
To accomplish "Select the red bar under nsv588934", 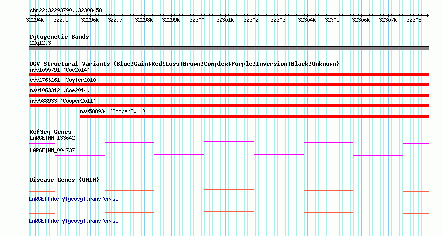I will (x=254, y=116).
